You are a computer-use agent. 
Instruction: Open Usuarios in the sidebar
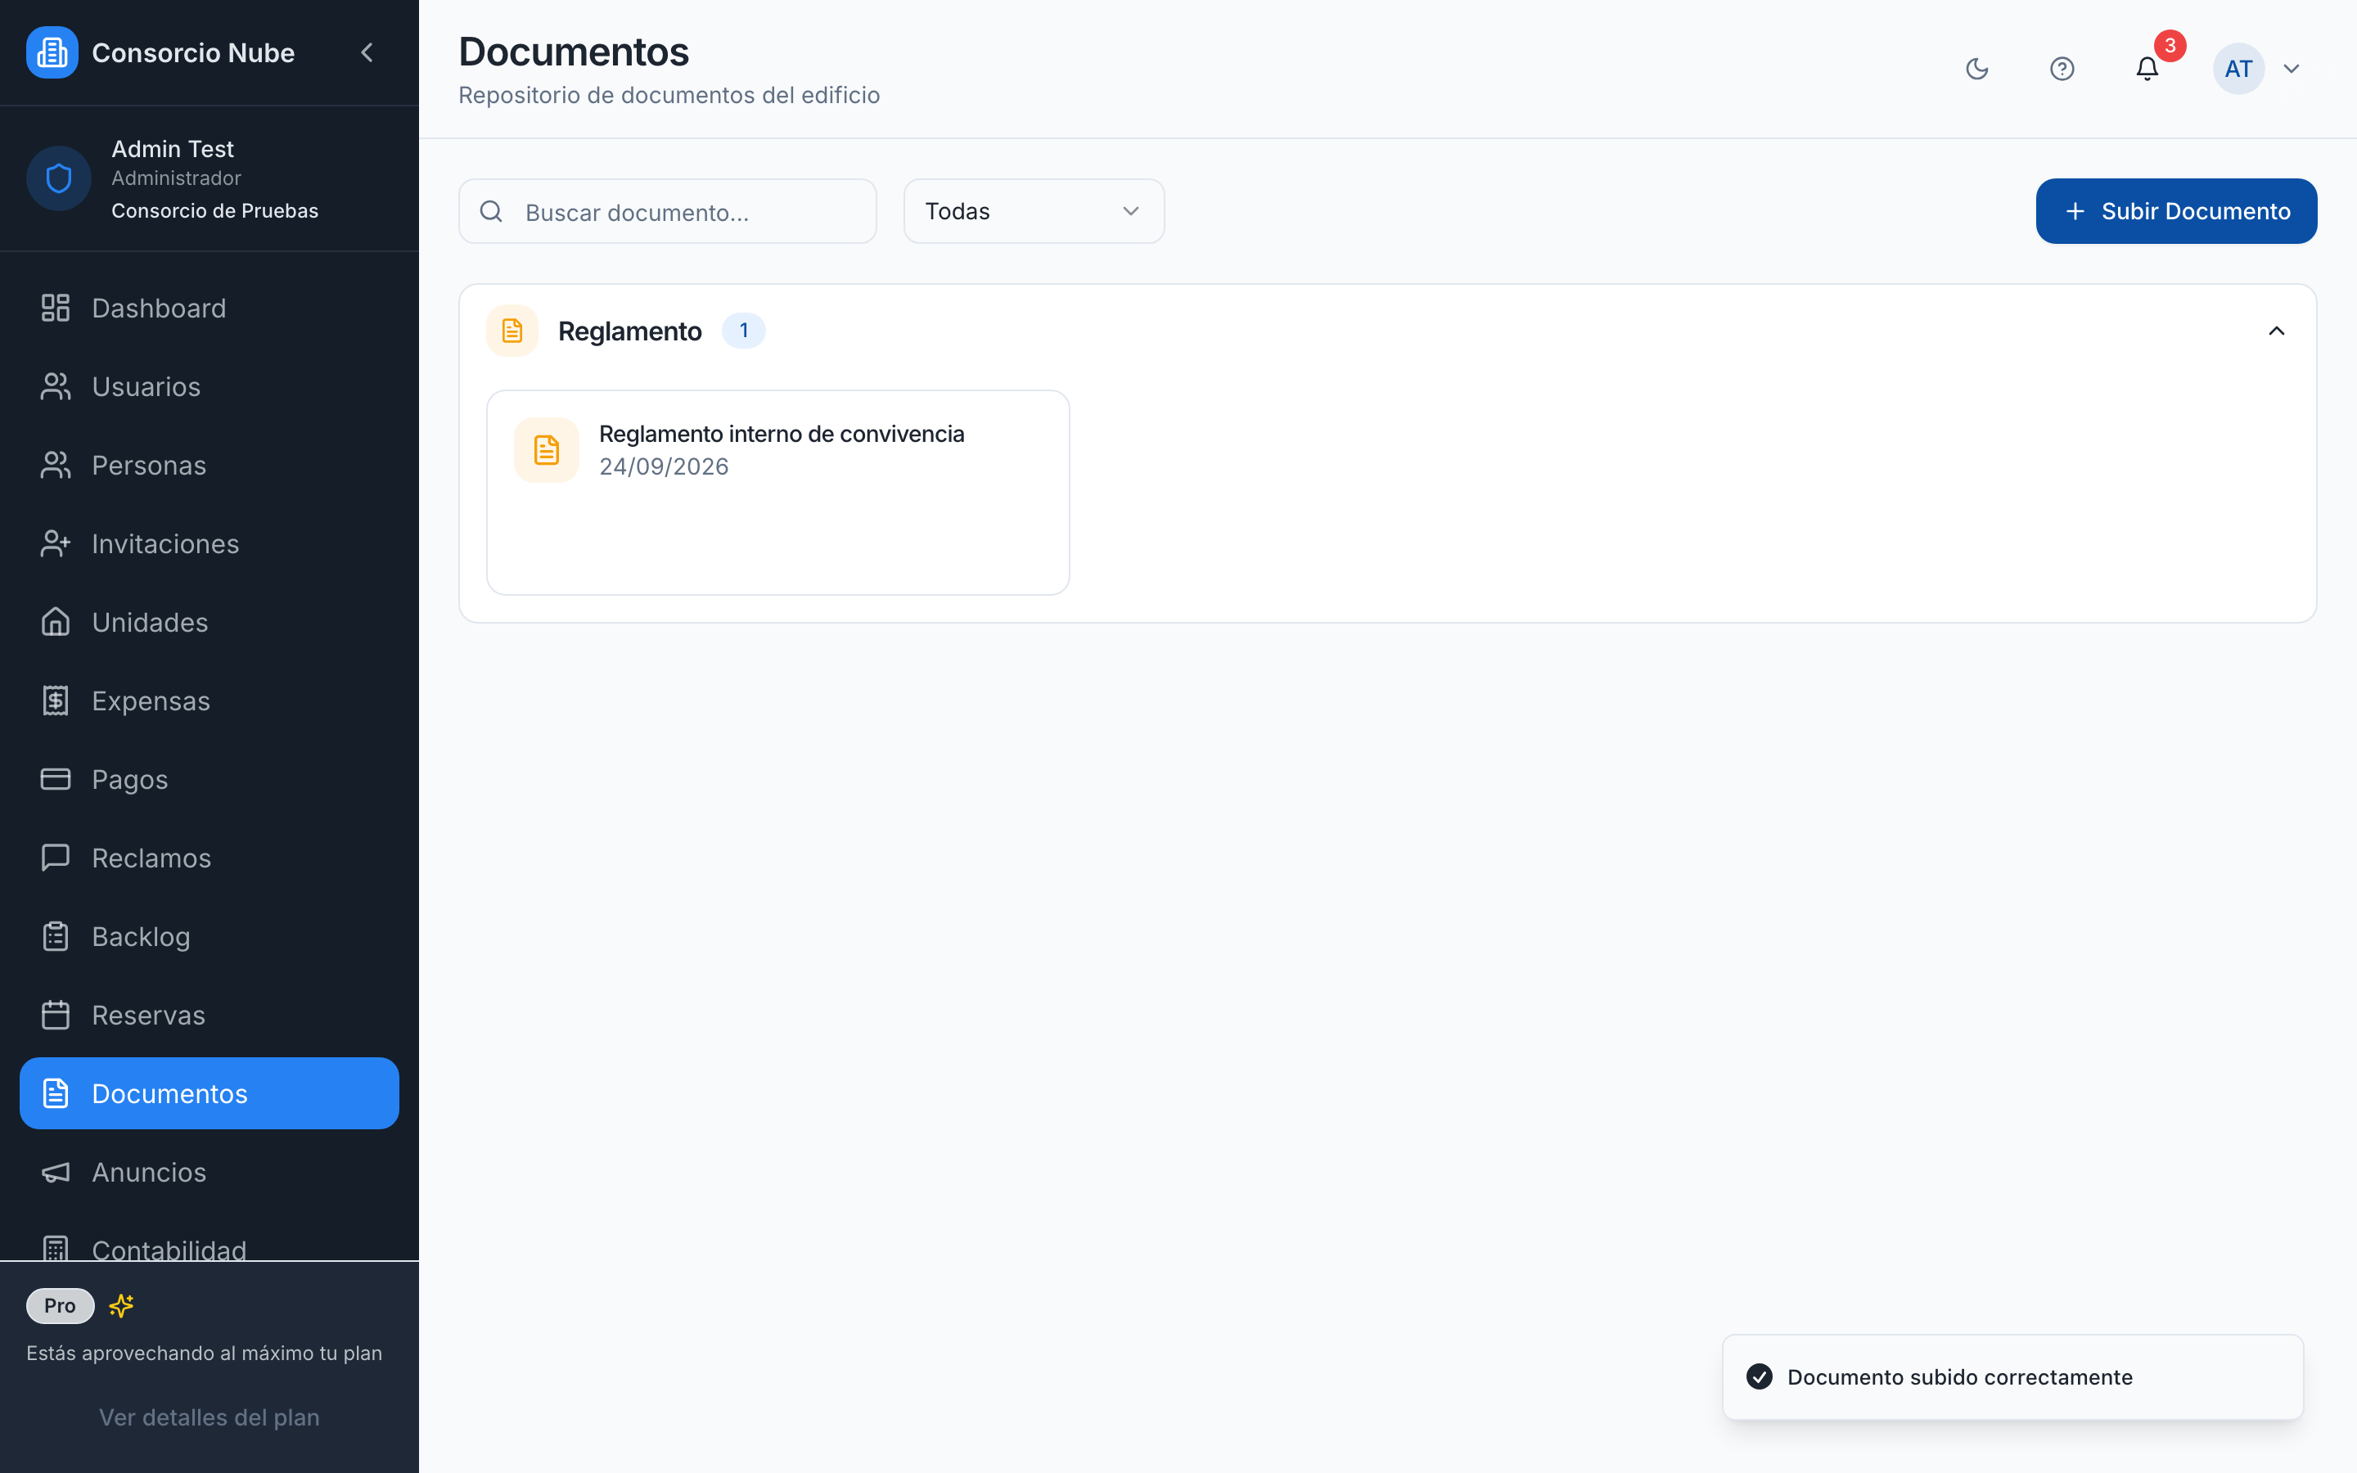210,387
